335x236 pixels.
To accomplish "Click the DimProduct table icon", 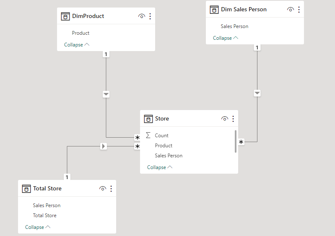I will coord(65,16).
